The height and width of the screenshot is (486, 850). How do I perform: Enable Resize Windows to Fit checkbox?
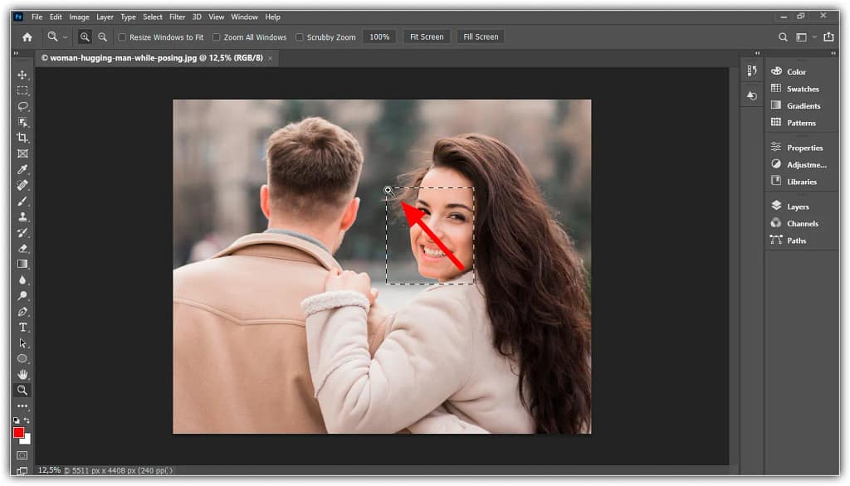pyautogui.click(x=123, y=37)
